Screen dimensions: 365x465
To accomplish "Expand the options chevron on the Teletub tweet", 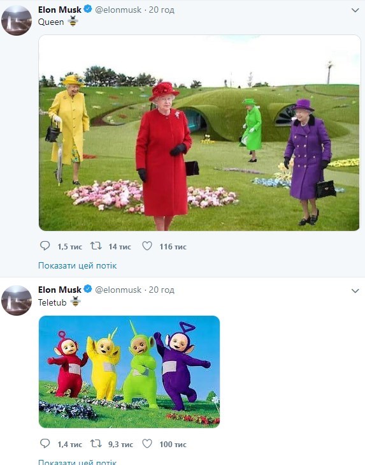I will [x=355, y=291].
